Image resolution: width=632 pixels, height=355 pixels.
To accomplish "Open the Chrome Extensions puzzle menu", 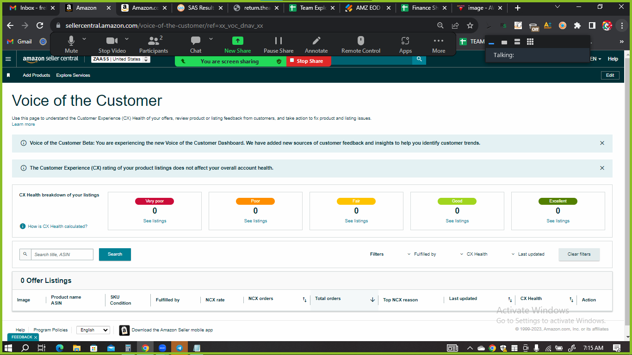I will 577,26.
